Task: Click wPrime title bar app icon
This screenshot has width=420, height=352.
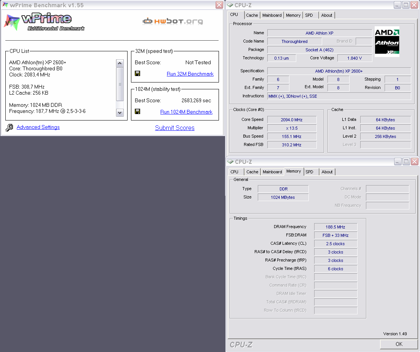Action: coord(5,5)
